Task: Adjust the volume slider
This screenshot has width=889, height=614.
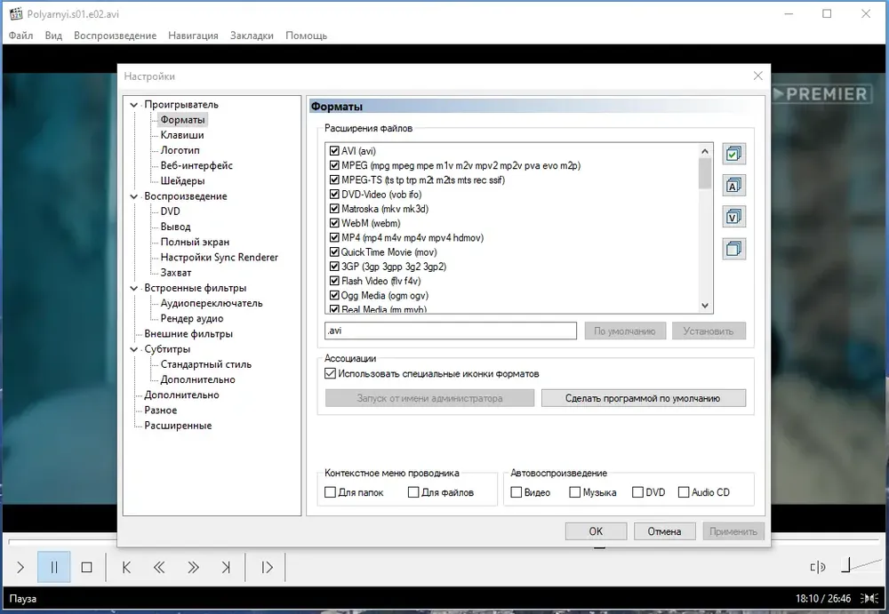Action: (861, 565)
